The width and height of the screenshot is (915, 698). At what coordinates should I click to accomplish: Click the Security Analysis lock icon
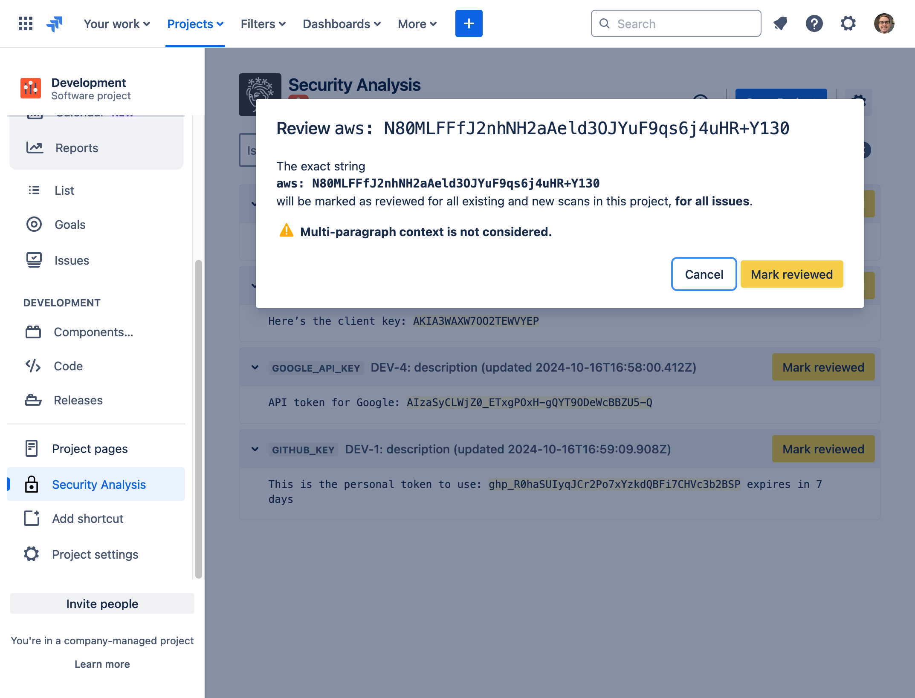pos(32,484)
